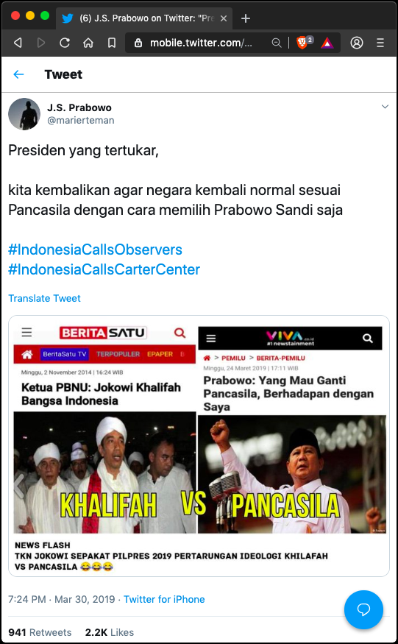Click the browser back navigation arrow
Screen dimensions: 398x644
tap(18, 43)
